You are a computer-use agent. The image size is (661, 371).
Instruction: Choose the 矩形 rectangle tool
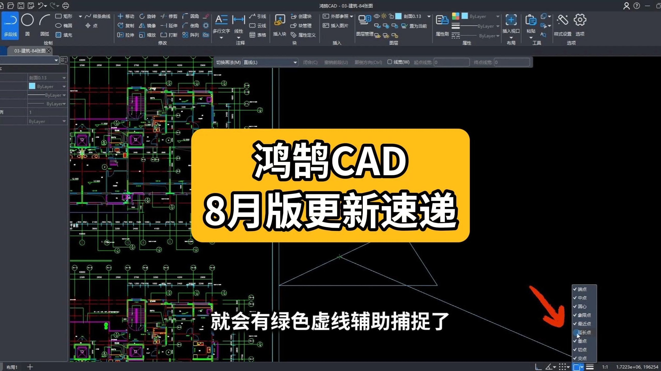click(64, 16)
